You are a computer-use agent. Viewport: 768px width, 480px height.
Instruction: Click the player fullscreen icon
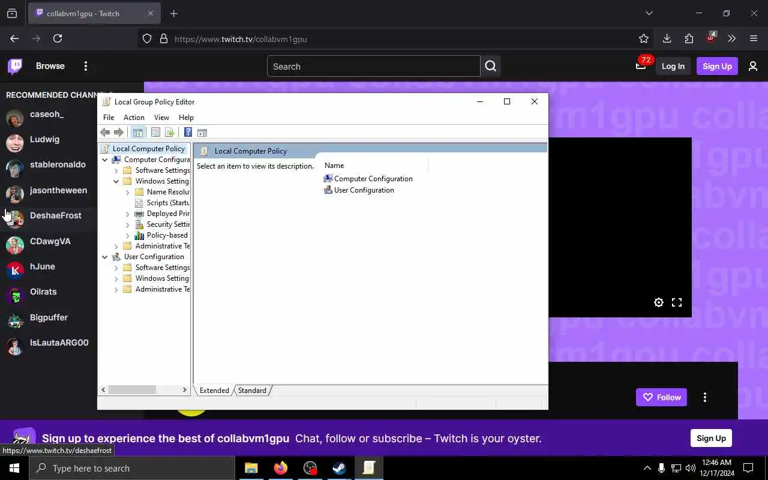point(677,302)
